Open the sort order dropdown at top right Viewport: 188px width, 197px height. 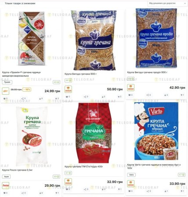[167, 3]
